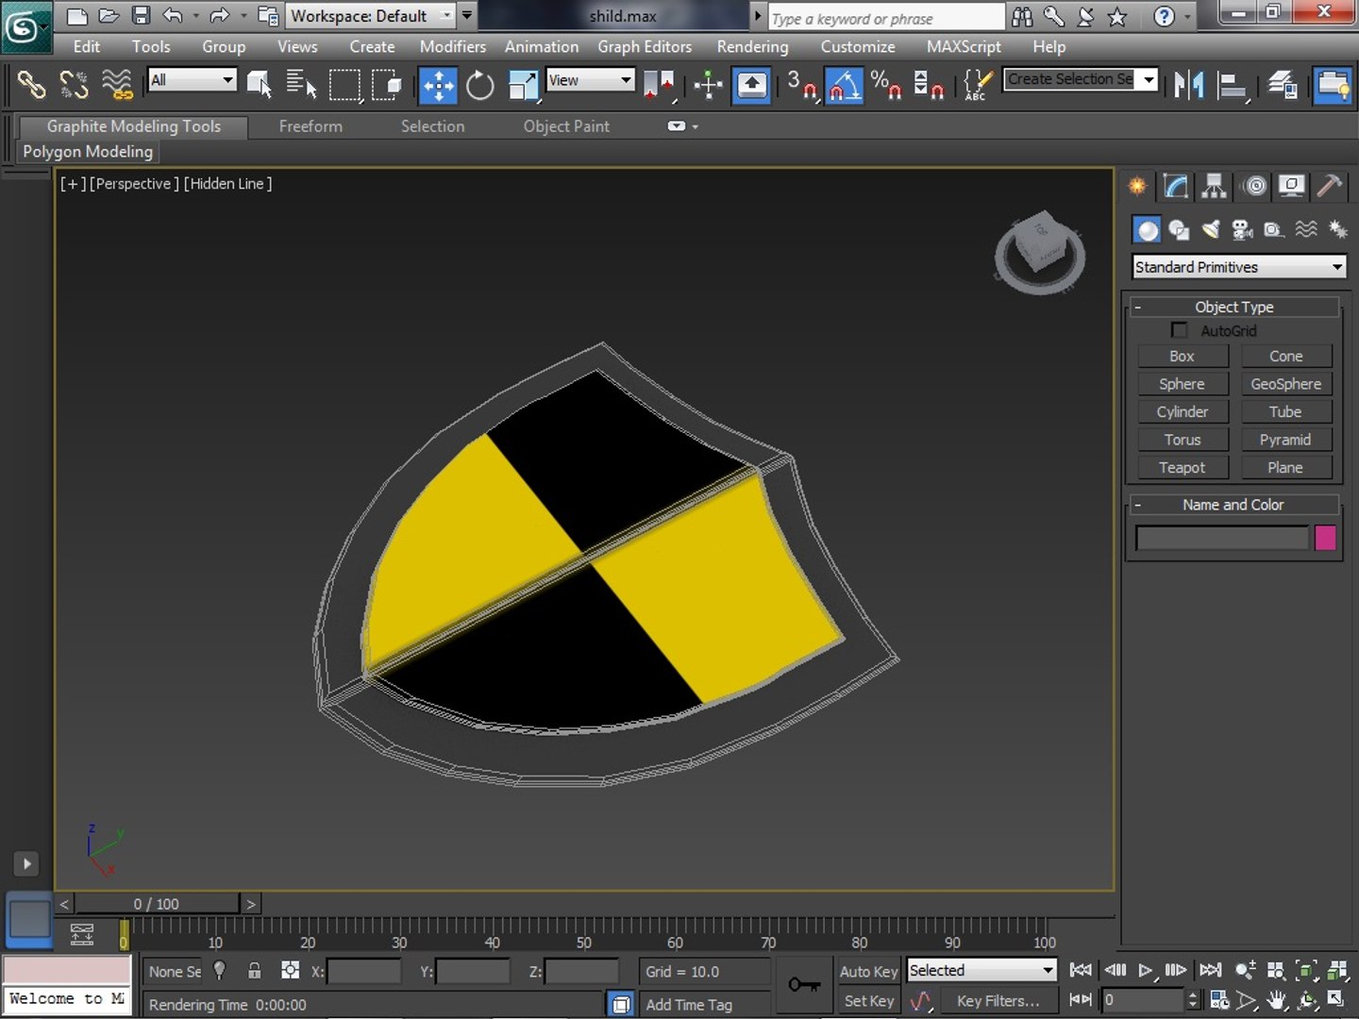The height and width of the screenshot is (1019, 1359).
Task: Activate the Select Object tool
Action: (259, 85)
